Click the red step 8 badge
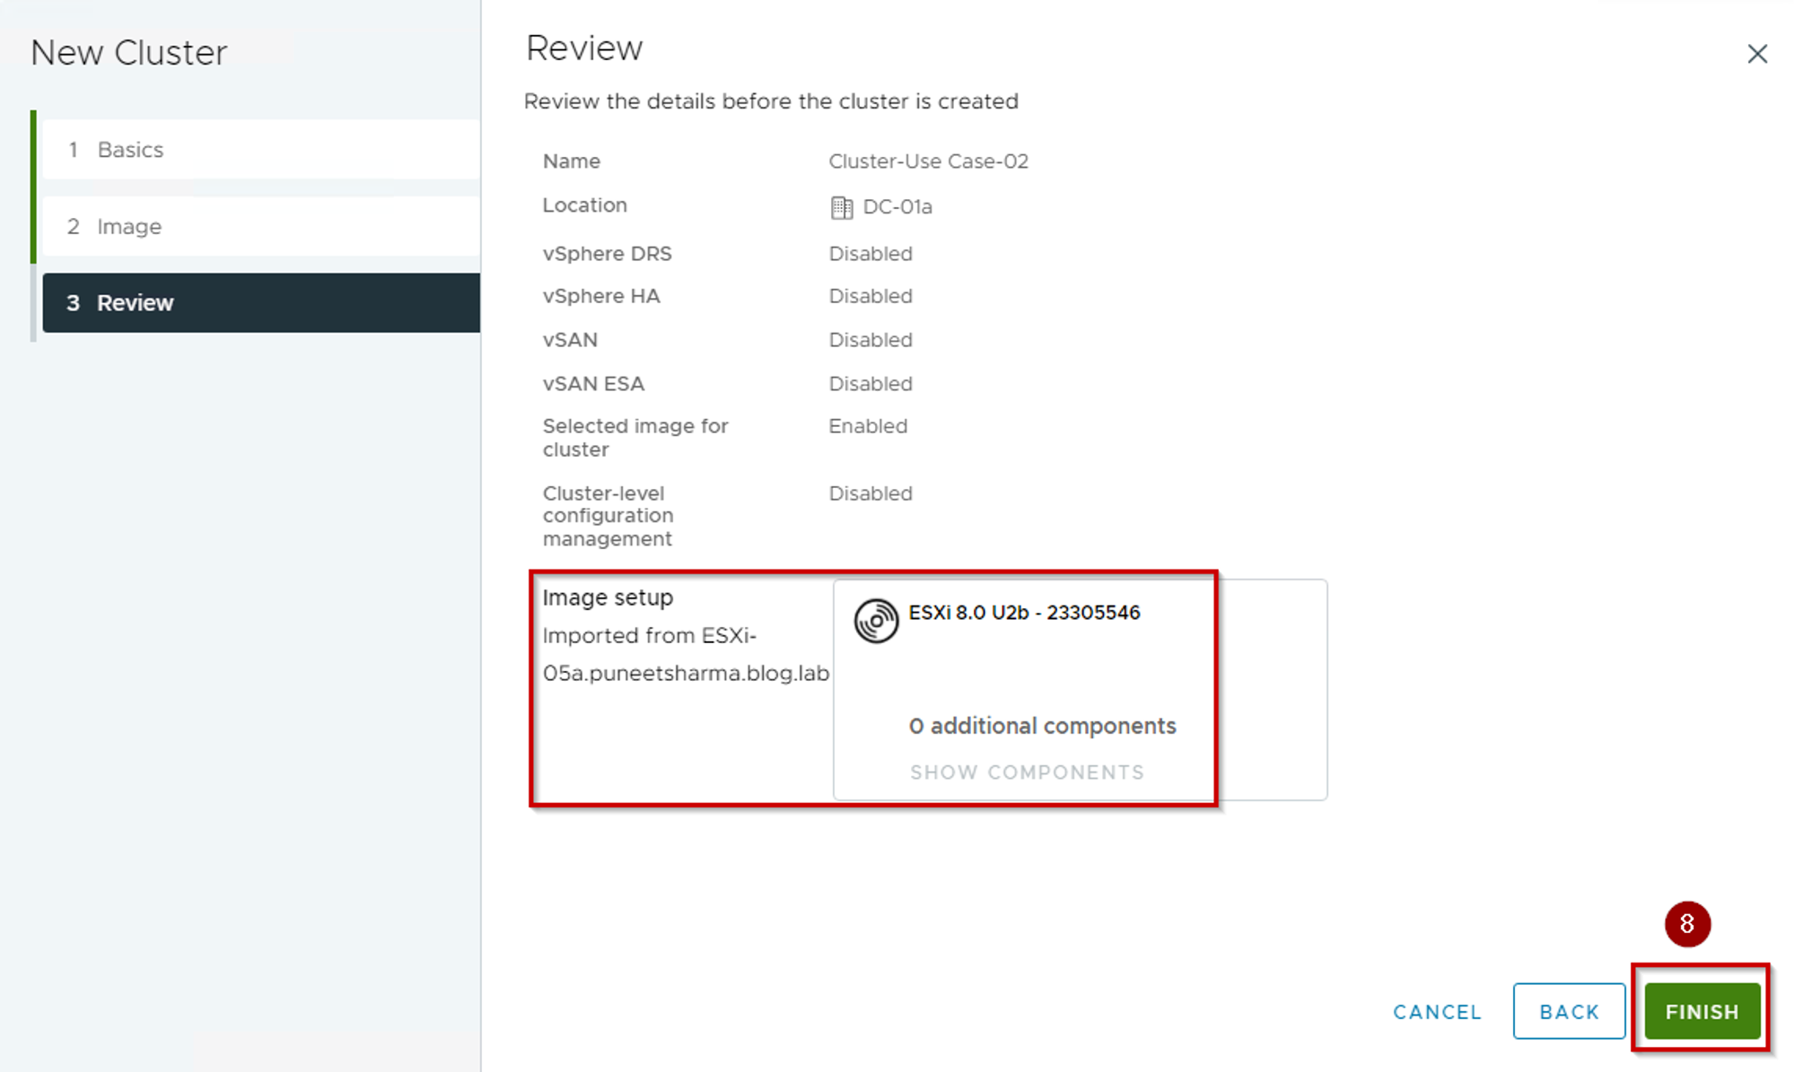 [x=1686, y=924]
